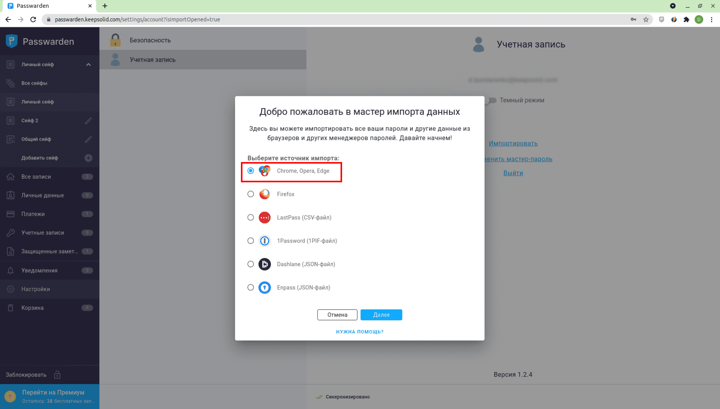This screenshot has height=409, width=720.
Task: Click the plus icon beside Добавить сейф
Action: [x=88, y=158]
